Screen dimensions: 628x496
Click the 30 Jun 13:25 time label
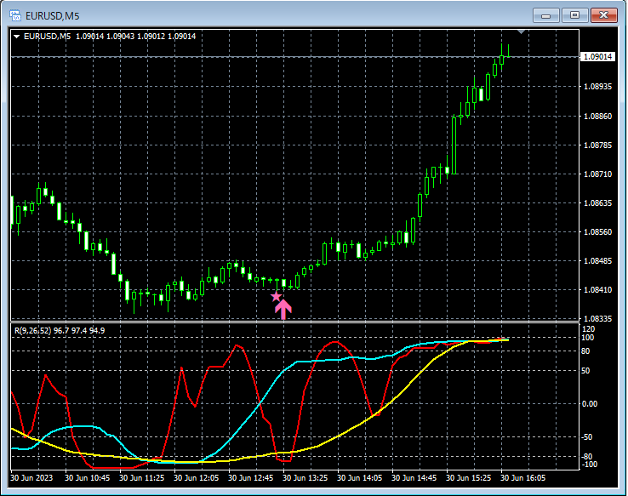(x=305, y=478)
